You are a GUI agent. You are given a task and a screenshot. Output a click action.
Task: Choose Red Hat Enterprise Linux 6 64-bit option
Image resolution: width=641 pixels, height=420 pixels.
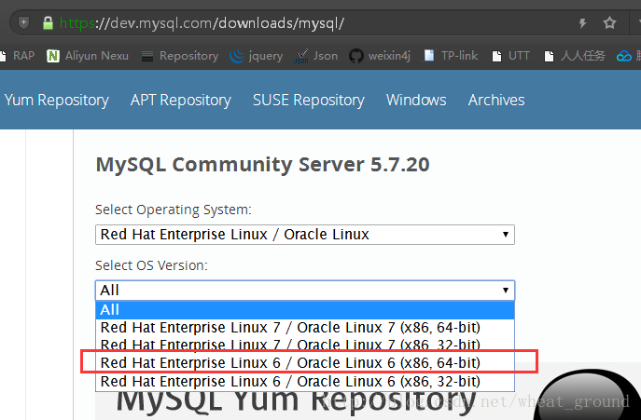click(x=290, y=362)
